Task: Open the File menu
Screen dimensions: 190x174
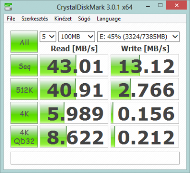Action: (x=11, y=19)
